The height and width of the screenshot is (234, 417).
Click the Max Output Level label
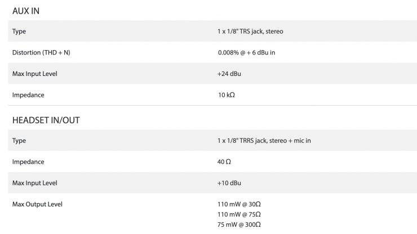37,204
